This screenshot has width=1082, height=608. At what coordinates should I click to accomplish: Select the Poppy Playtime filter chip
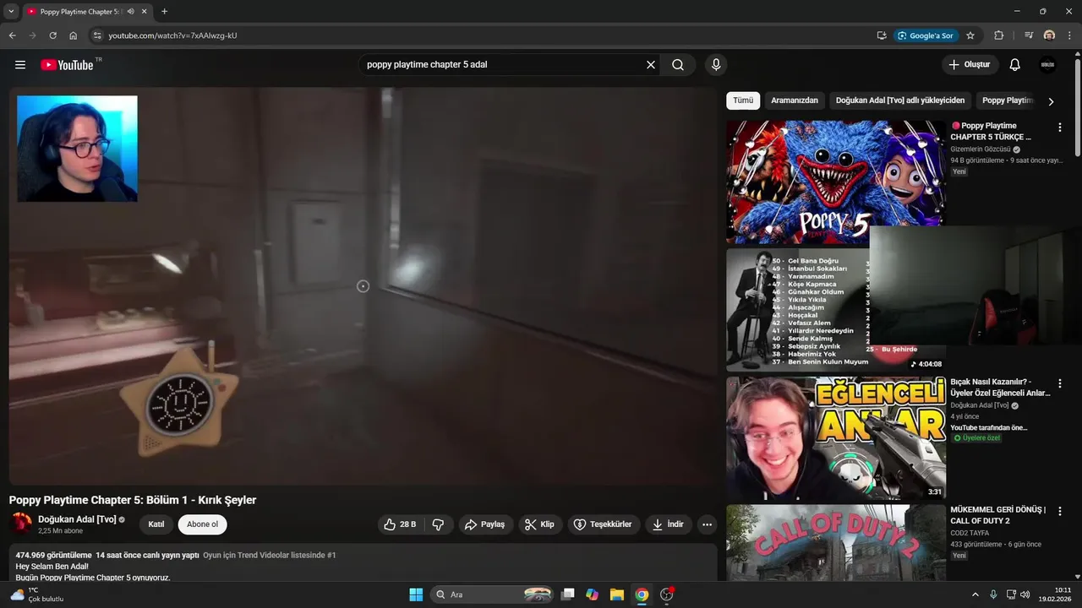1006,100
